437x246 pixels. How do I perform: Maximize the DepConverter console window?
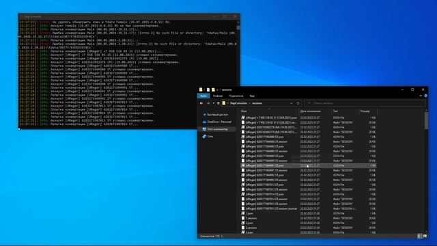coord(225,16)
